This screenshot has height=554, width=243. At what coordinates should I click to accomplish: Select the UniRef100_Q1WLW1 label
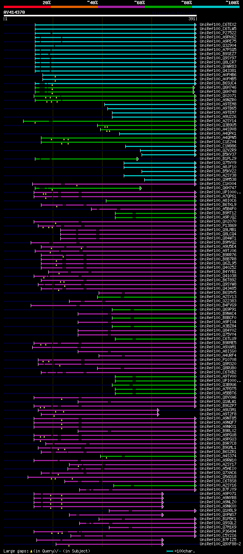(218, 401)
